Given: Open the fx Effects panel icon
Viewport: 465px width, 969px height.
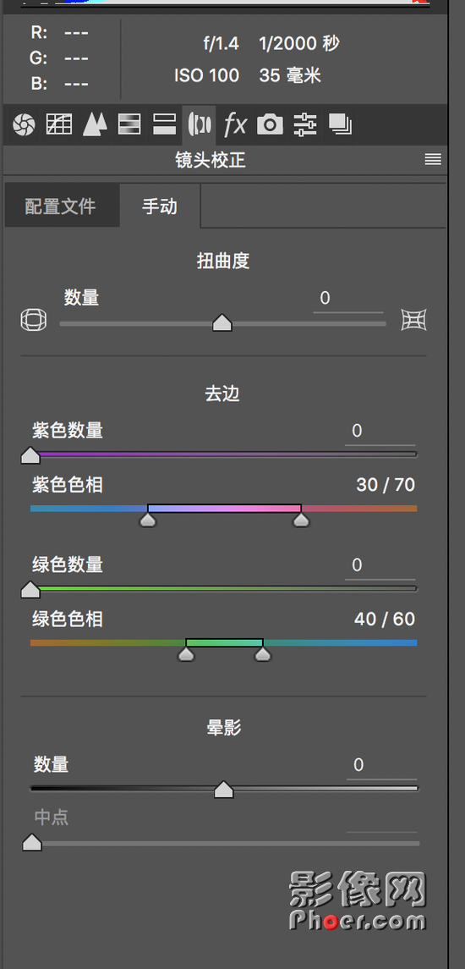Looking at the screenshot, I should pos(235,125).
